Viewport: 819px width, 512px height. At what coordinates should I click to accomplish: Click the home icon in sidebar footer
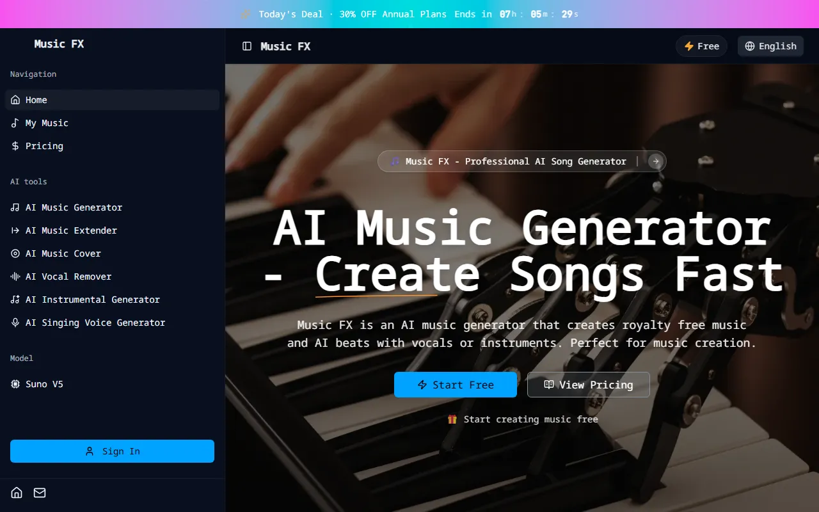(x=17, y=493)
